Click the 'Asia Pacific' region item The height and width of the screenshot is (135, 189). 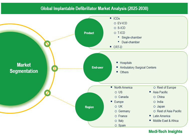(x=160, y=92)
